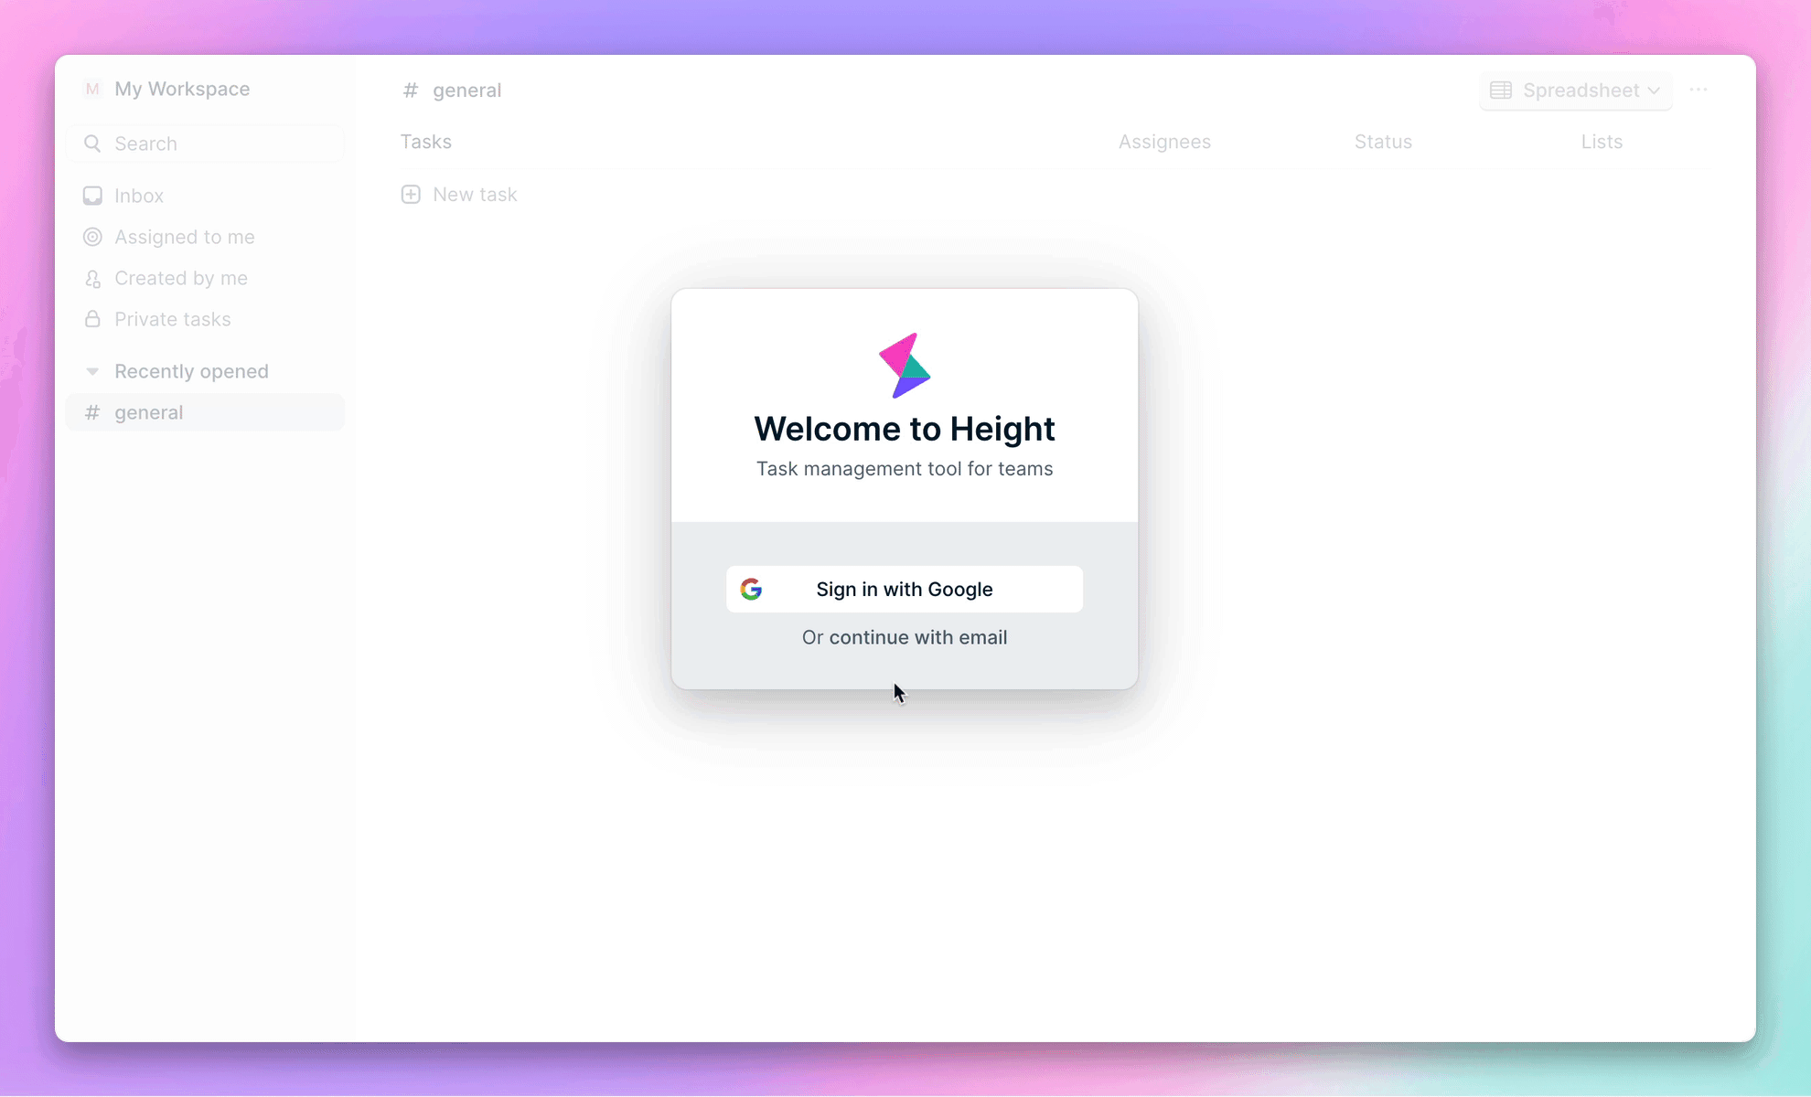Open Assigned to me view

(x=185, y=237)
